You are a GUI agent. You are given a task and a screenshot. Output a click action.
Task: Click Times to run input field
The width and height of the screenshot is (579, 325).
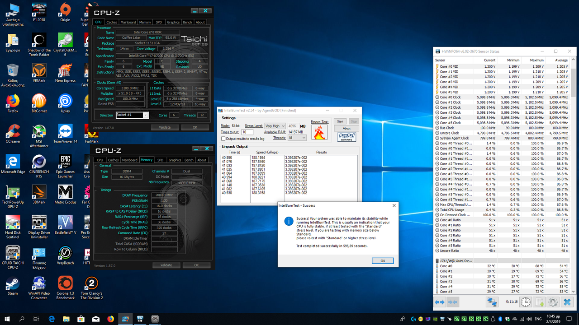(247, 132)
